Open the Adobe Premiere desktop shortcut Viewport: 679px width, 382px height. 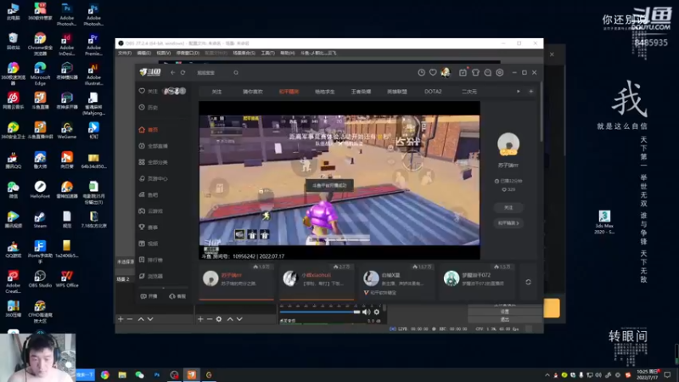point(93,44)
